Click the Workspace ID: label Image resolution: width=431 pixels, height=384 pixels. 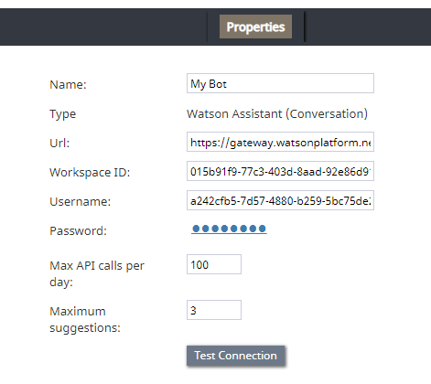[x=90, y=173]
